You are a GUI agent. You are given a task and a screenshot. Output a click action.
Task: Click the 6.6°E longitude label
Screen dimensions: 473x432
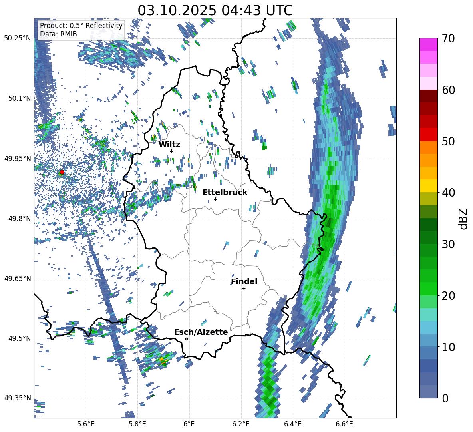click(x=344, y=424)
